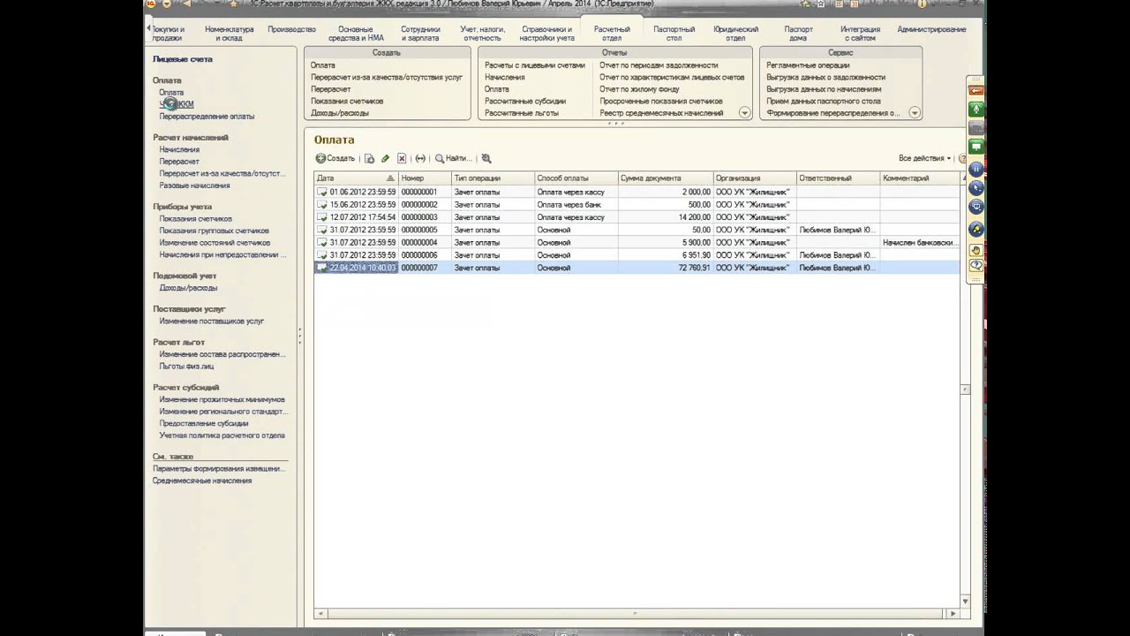Open Перераспределение оплаты link in sidebar
Image resolution: width=1130 pixels, height=636 pixels.
(207, 117)
